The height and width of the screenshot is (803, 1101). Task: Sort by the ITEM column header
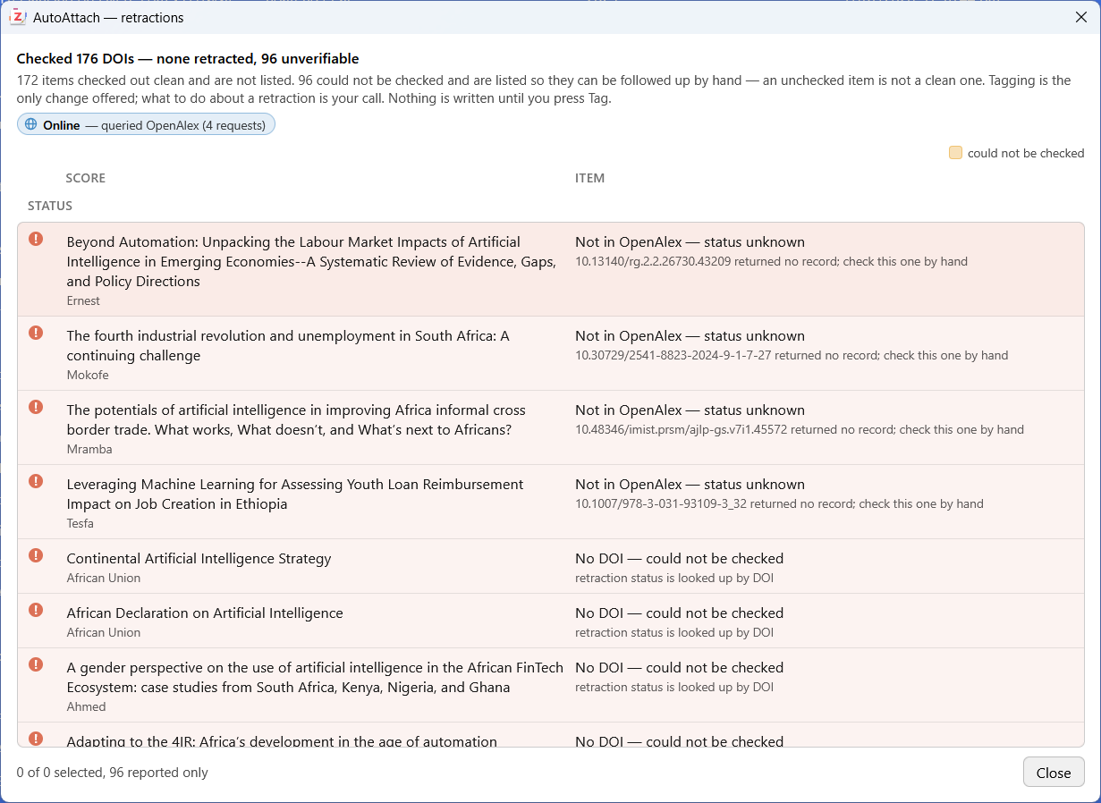[x=589, y=178]
